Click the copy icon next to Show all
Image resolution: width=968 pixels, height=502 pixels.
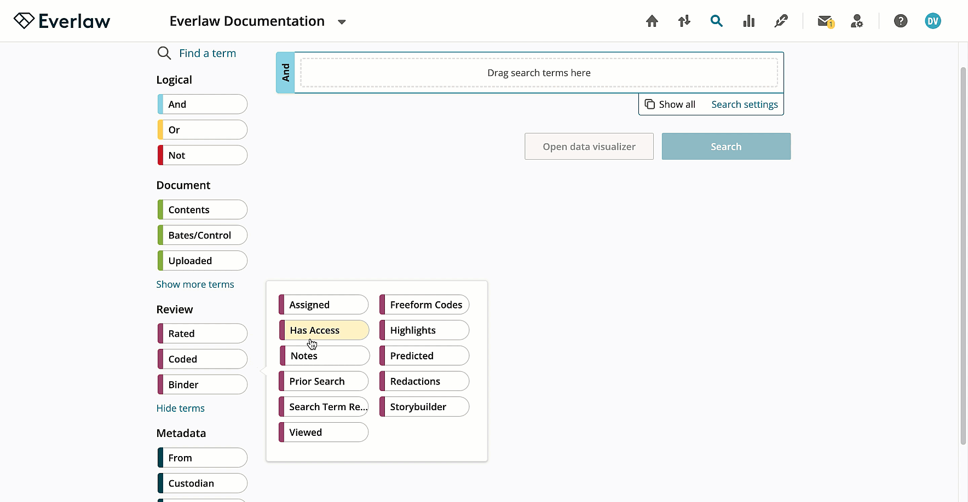click(649, 104)
